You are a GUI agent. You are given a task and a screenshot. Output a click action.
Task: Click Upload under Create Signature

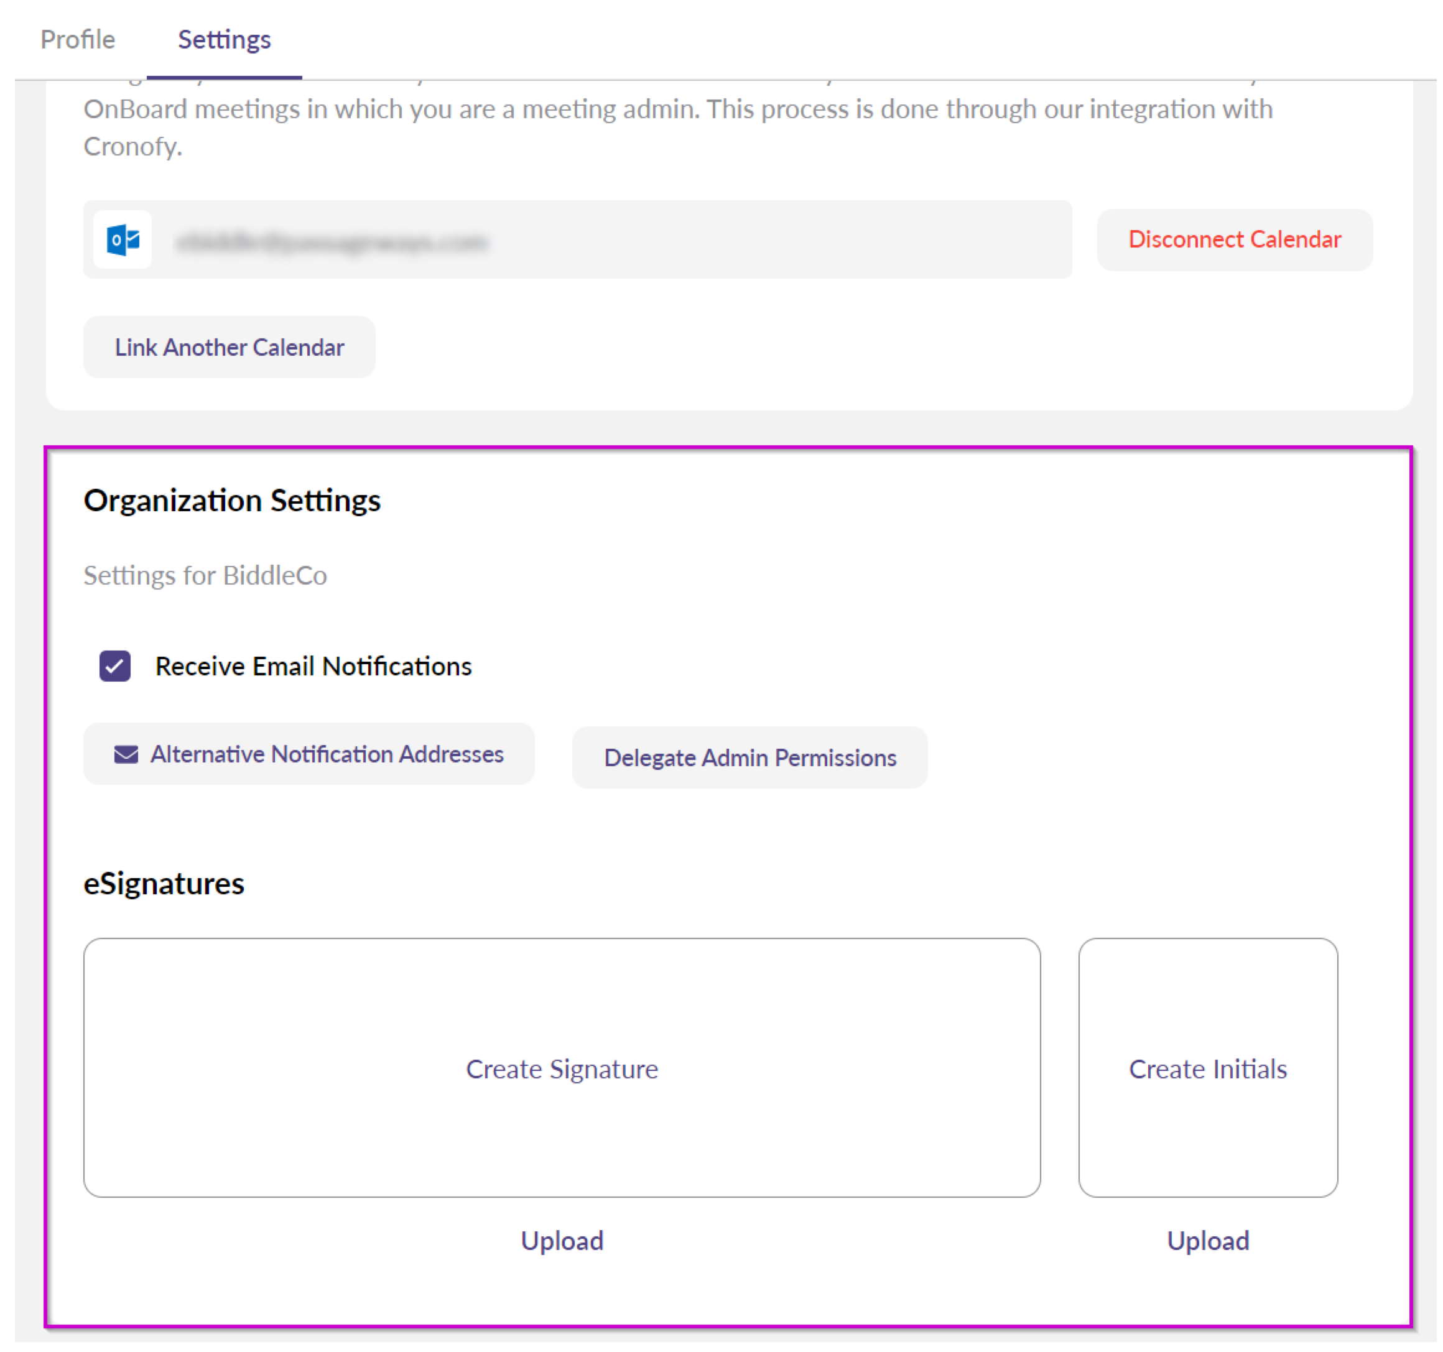tap(562, 1241)
